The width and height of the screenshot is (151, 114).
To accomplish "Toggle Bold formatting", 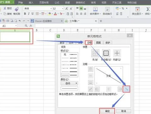I will click(25, 14).
